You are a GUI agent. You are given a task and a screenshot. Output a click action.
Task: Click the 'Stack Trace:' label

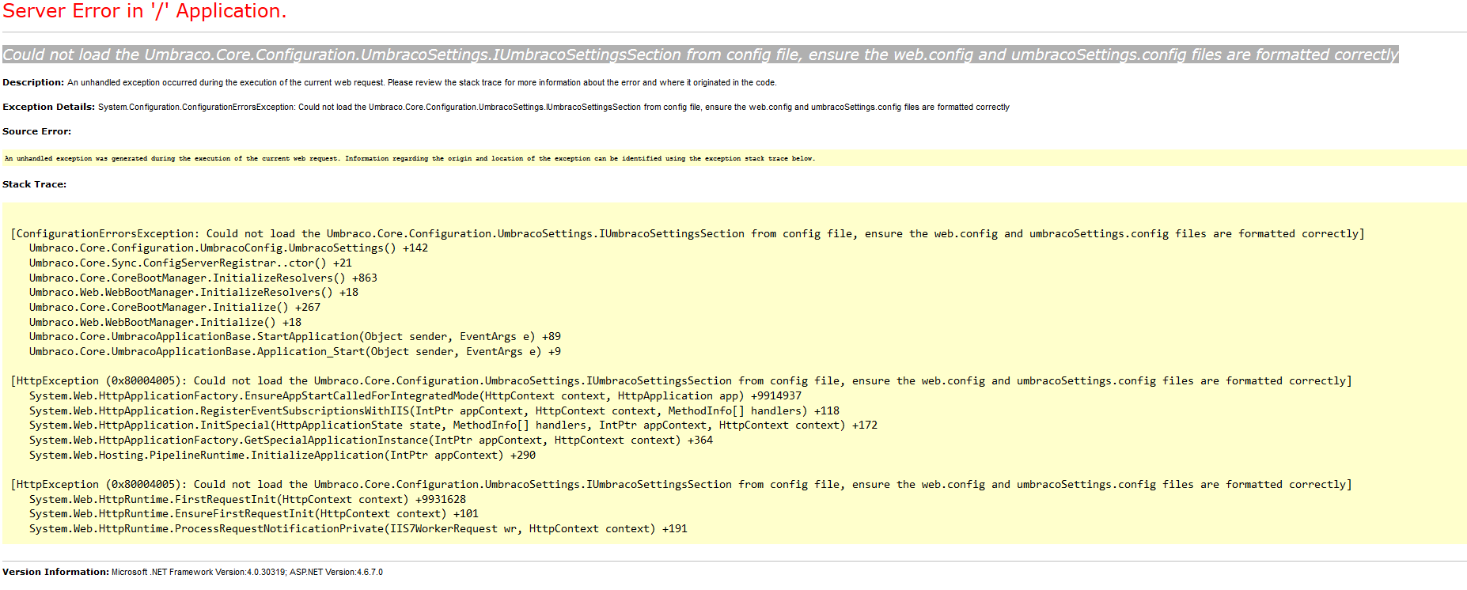pos(34,184)
